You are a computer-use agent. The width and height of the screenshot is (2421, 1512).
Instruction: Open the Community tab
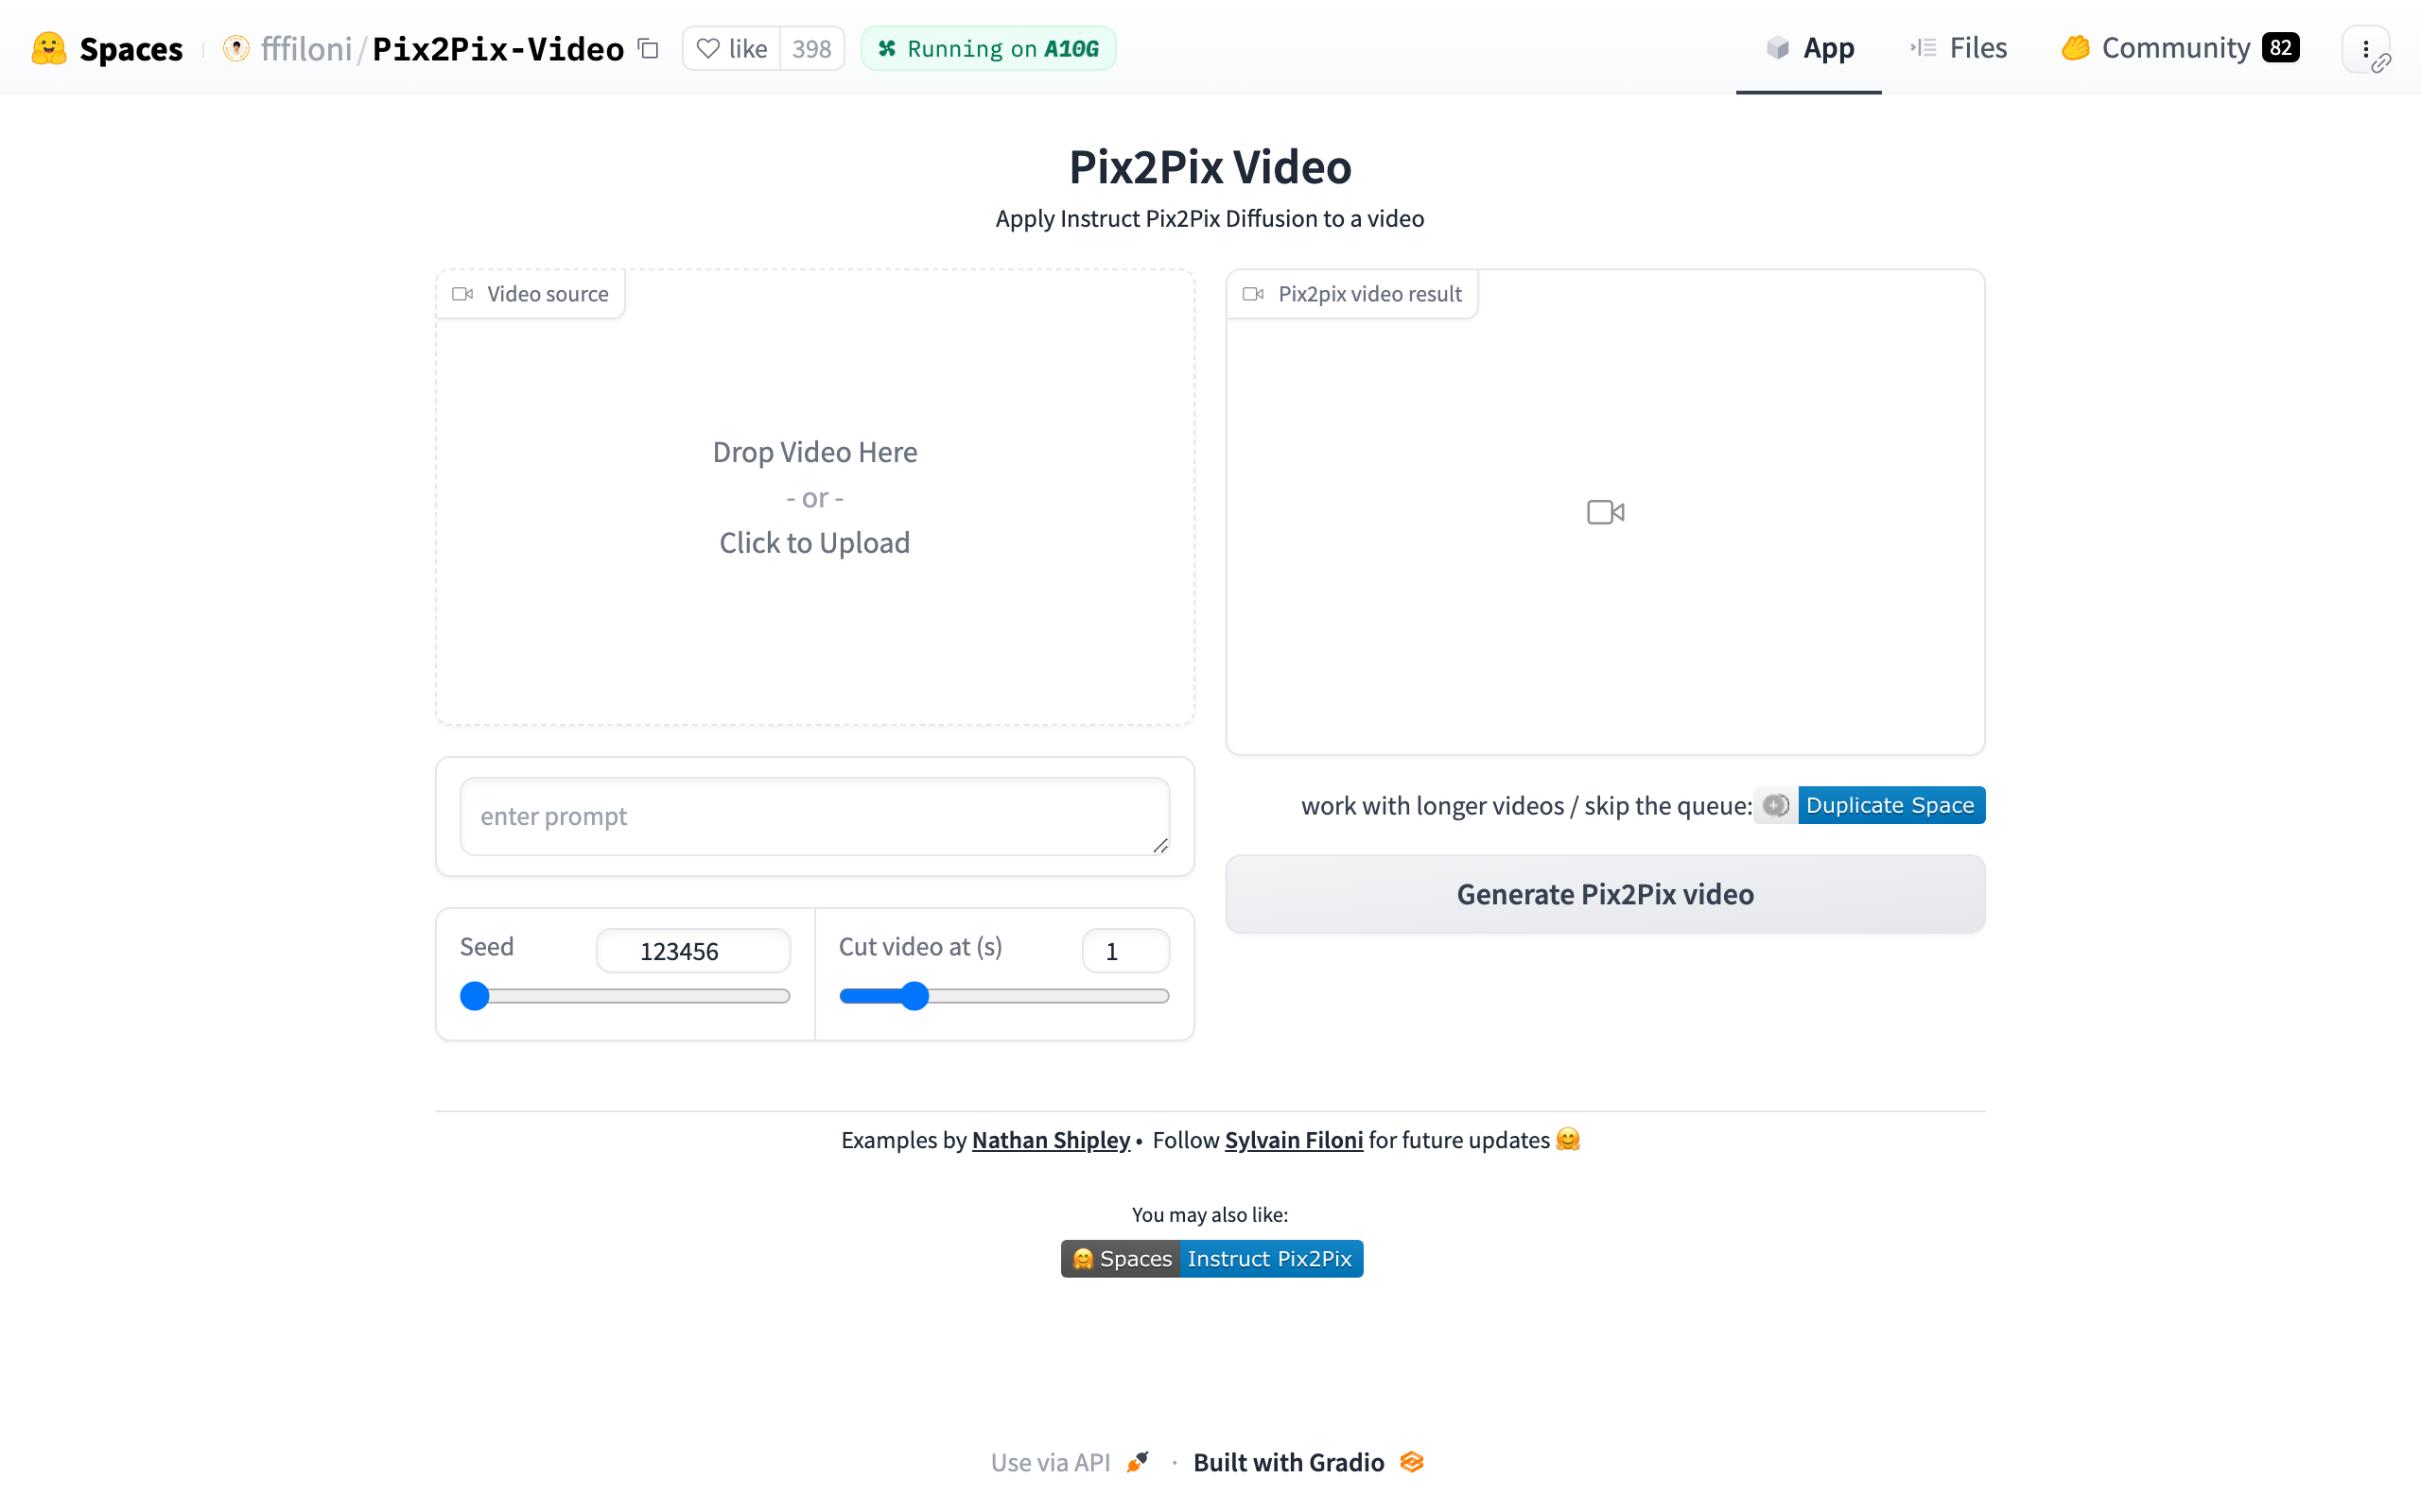pyautogui.click(x=2180, y=48)
